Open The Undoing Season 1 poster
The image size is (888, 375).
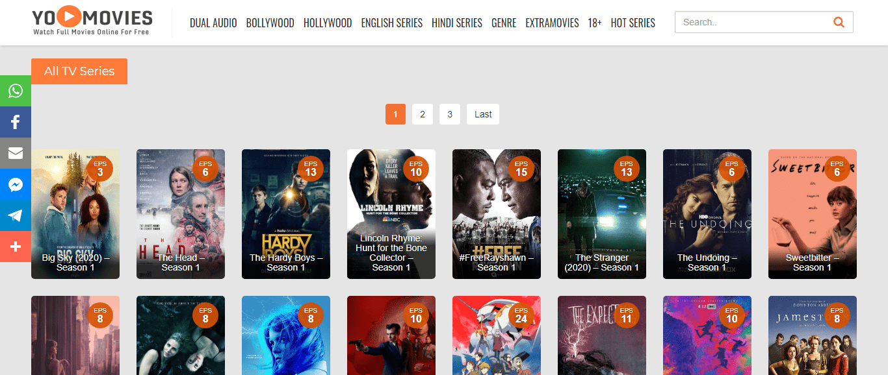click(707, 214)
